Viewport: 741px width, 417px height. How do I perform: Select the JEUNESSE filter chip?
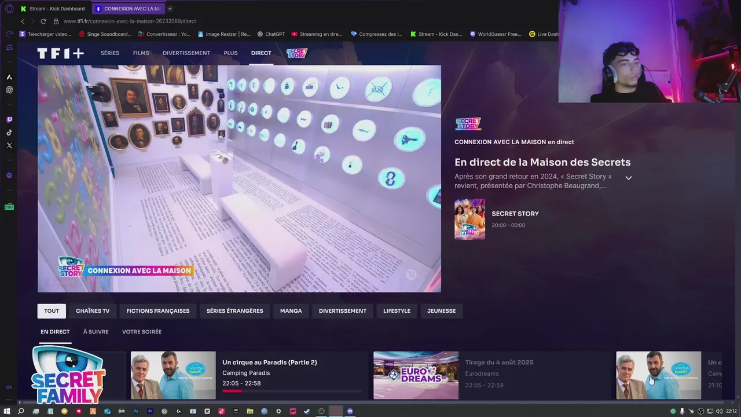(441, 311)
